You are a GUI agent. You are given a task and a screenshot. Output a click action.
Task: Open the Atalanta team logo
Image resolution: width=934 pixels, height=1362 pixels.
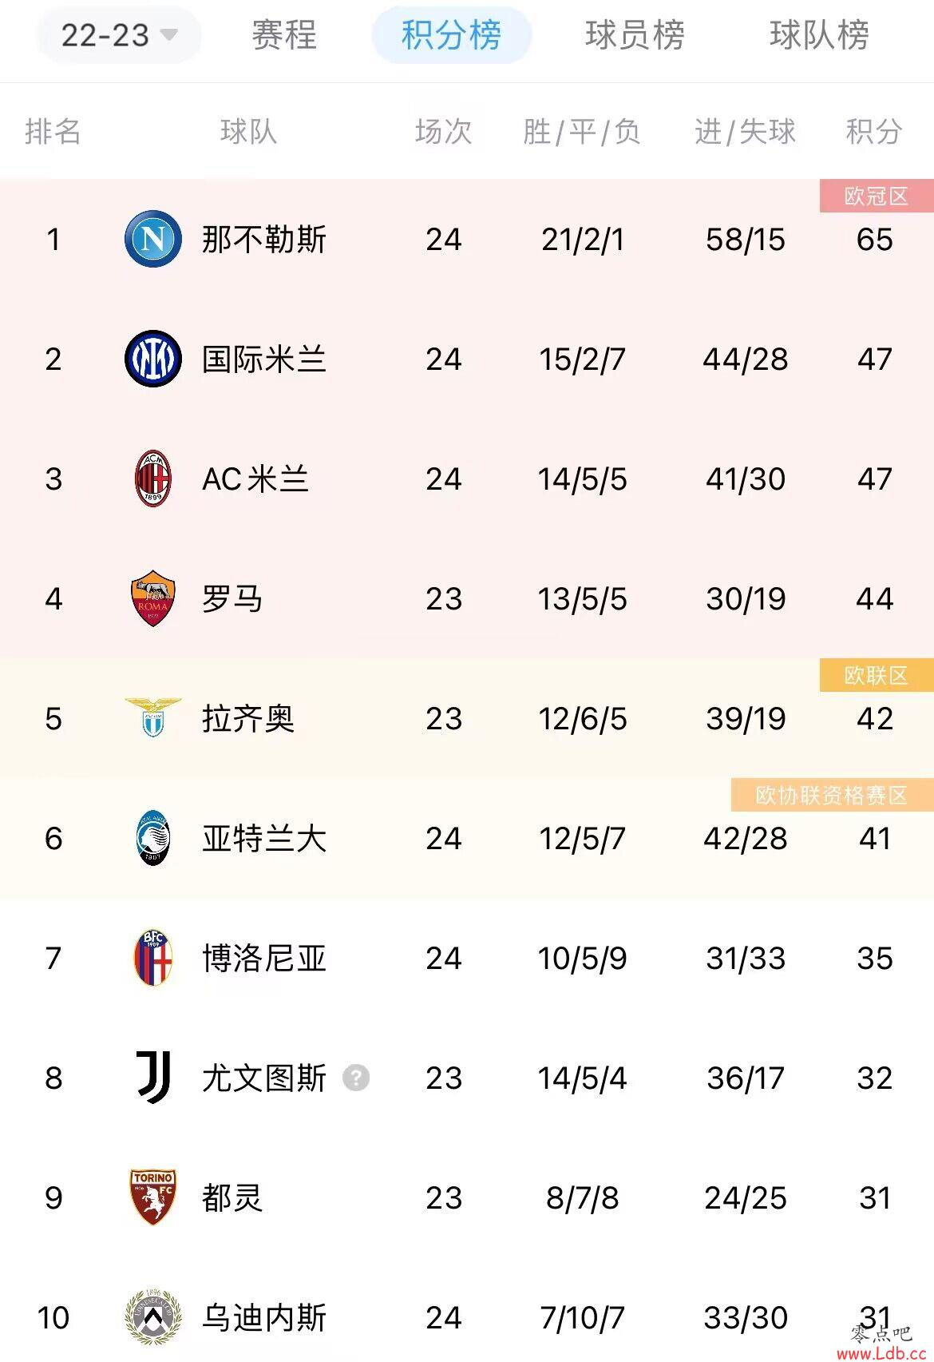[x=153, y=838]
